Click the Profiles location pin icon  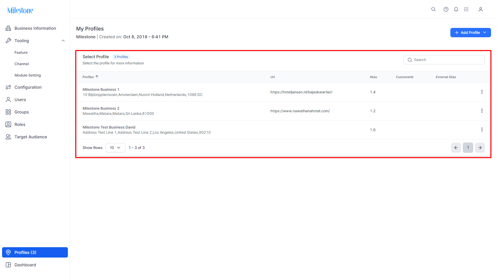coord(8,252)
